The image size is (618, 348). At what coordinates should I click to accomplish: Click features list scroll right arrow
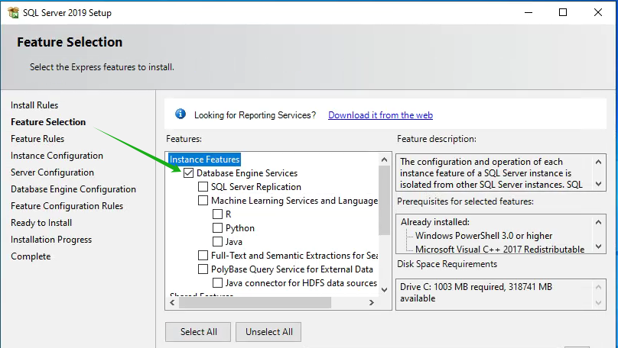point(371,302)
